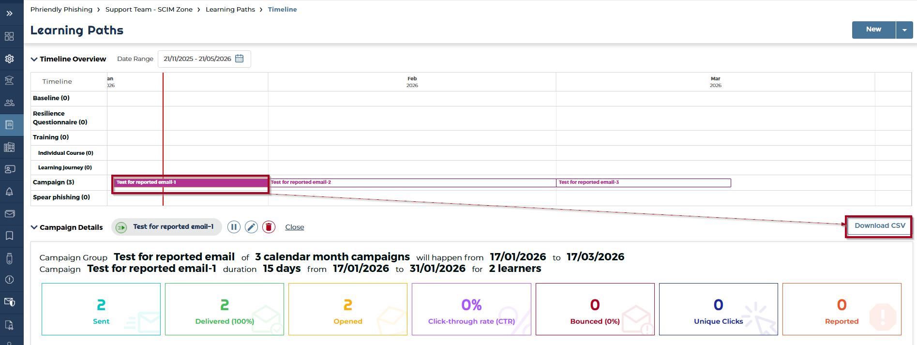Open the Reported stat card

point(842,309)
